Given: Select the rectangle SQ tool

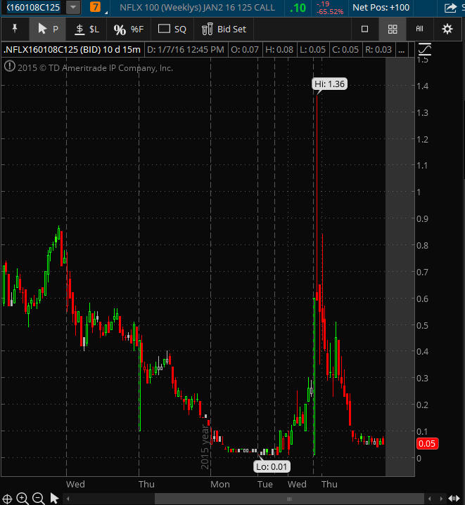Looking at the screenshot, I should pyautogui.click(x=172, y=29).
